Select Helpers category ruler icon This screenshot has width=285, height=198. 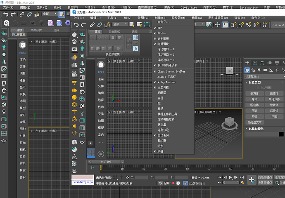[271, 70]
